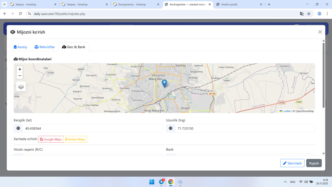Bookmark this page with star icon
The height and width of the screenshot is (187, 332).
pyautogui.click(x=309, y=14)
